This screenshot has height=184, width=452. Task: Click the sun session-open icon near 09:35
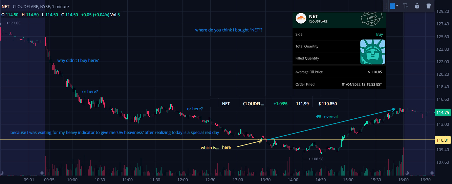(42, 173)
